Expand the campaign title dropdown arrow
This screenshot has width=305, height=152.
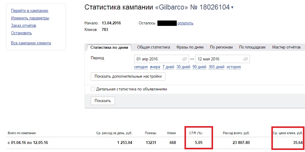232,8
